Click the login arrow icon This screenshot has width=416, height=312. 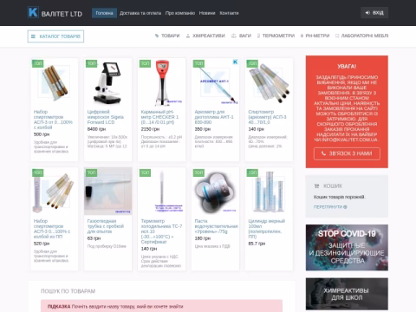coord(367,13)
